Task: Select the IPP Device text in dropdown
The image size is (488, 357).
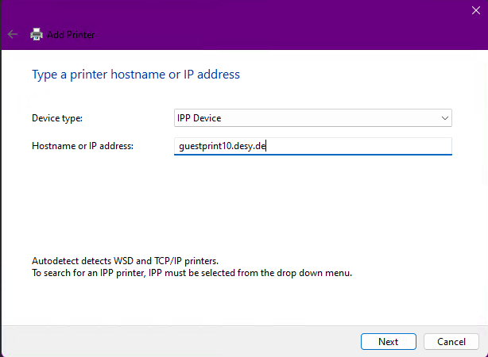Action: [199, 118]
